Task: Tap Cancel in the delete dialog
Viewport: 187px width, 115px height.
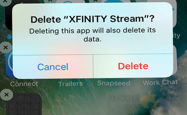Action: [53, 67]
